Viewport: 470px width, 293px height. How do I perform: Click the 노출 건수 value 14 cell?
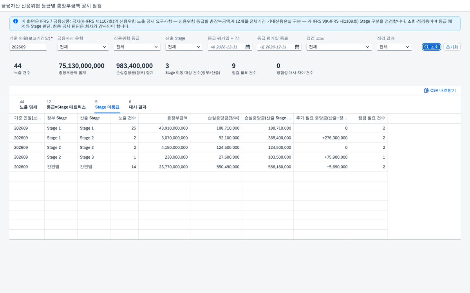tap(124, 167)
